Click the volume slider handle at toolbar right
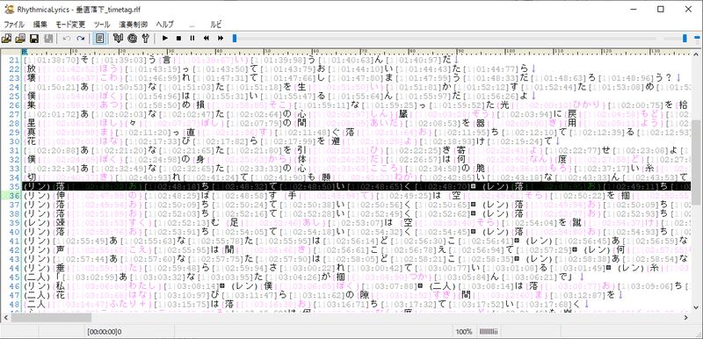Viewport: 703px width, 339px height. pos(685,39)
